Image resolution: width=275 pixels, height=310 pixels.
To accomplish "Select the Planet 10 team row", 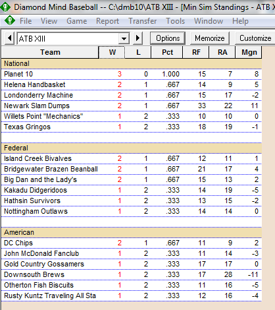I will [x=132, y=74].
